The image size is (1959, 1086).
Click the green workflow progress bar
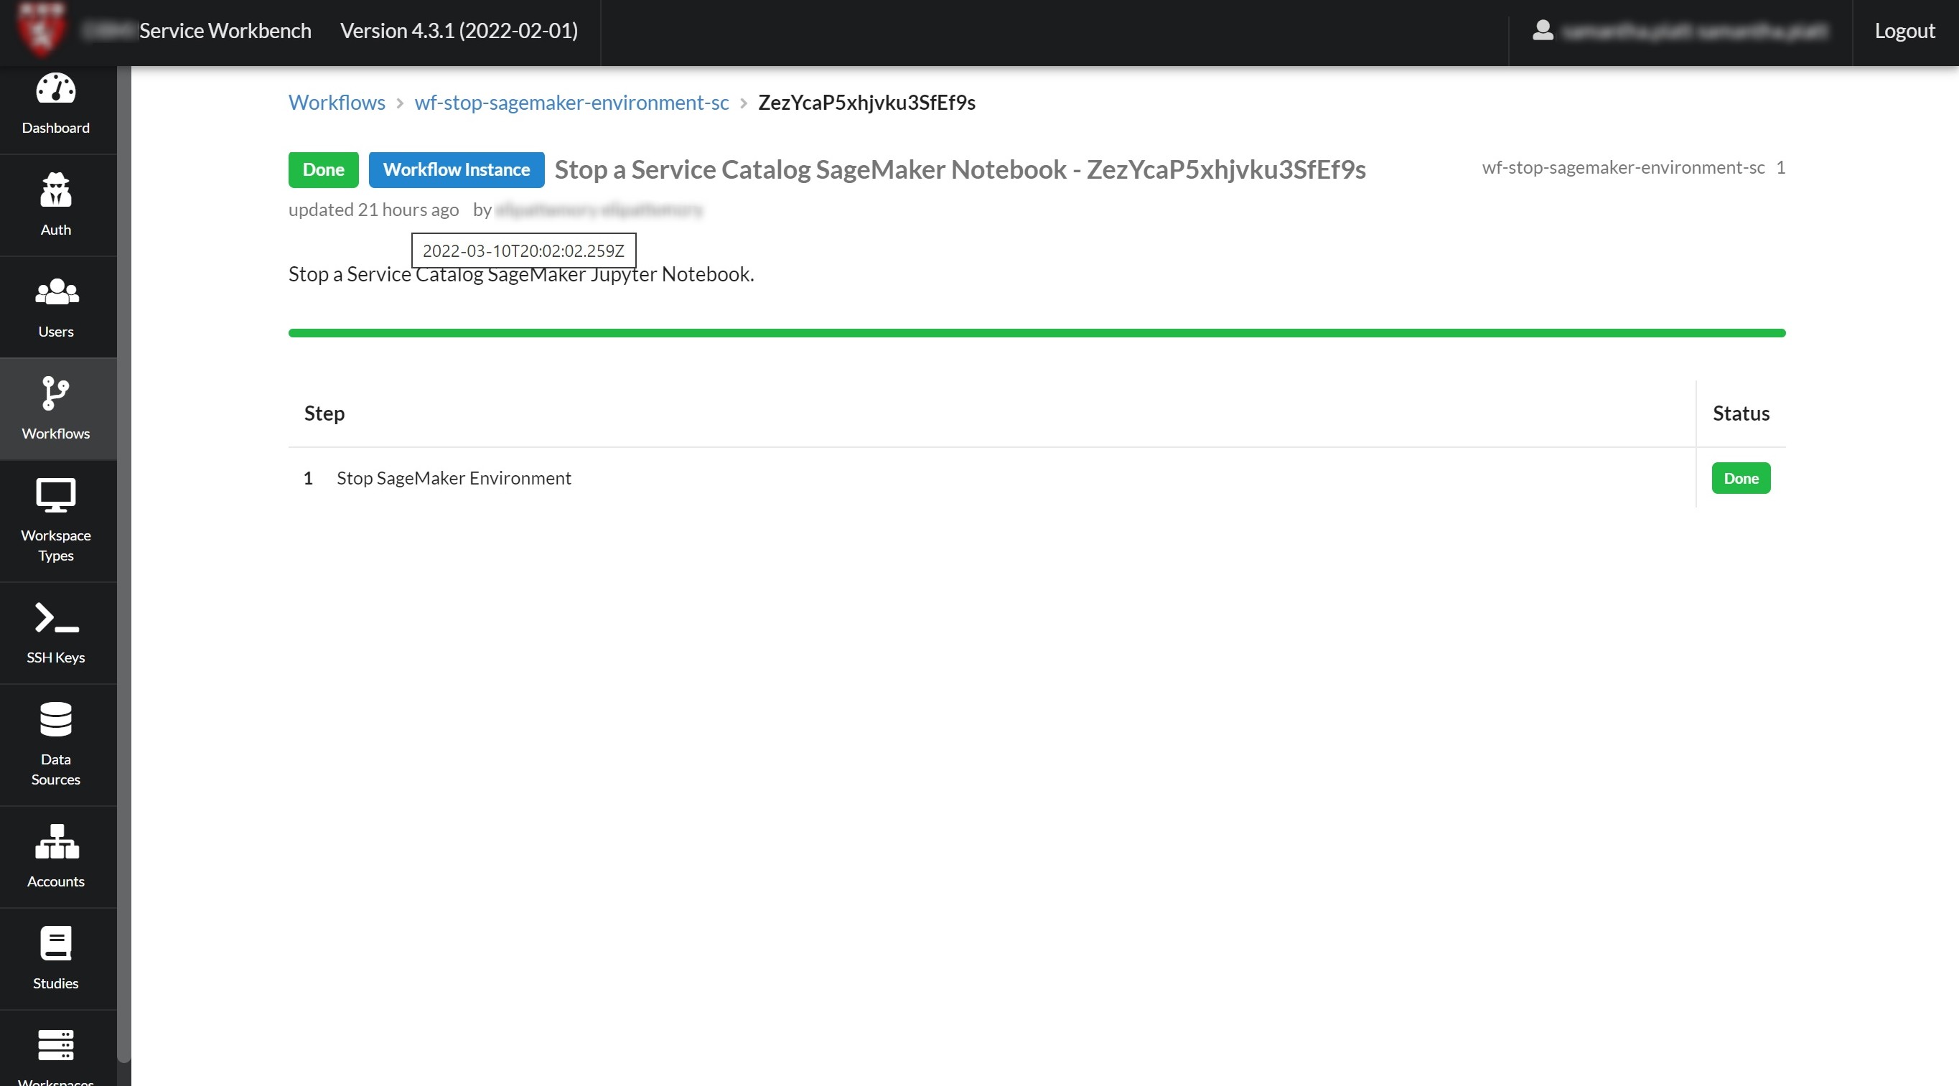1037,332
